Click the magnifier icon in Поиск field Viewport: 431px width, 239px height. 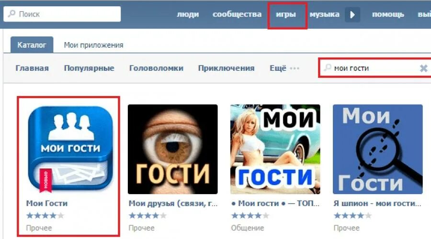click(12, 14)
